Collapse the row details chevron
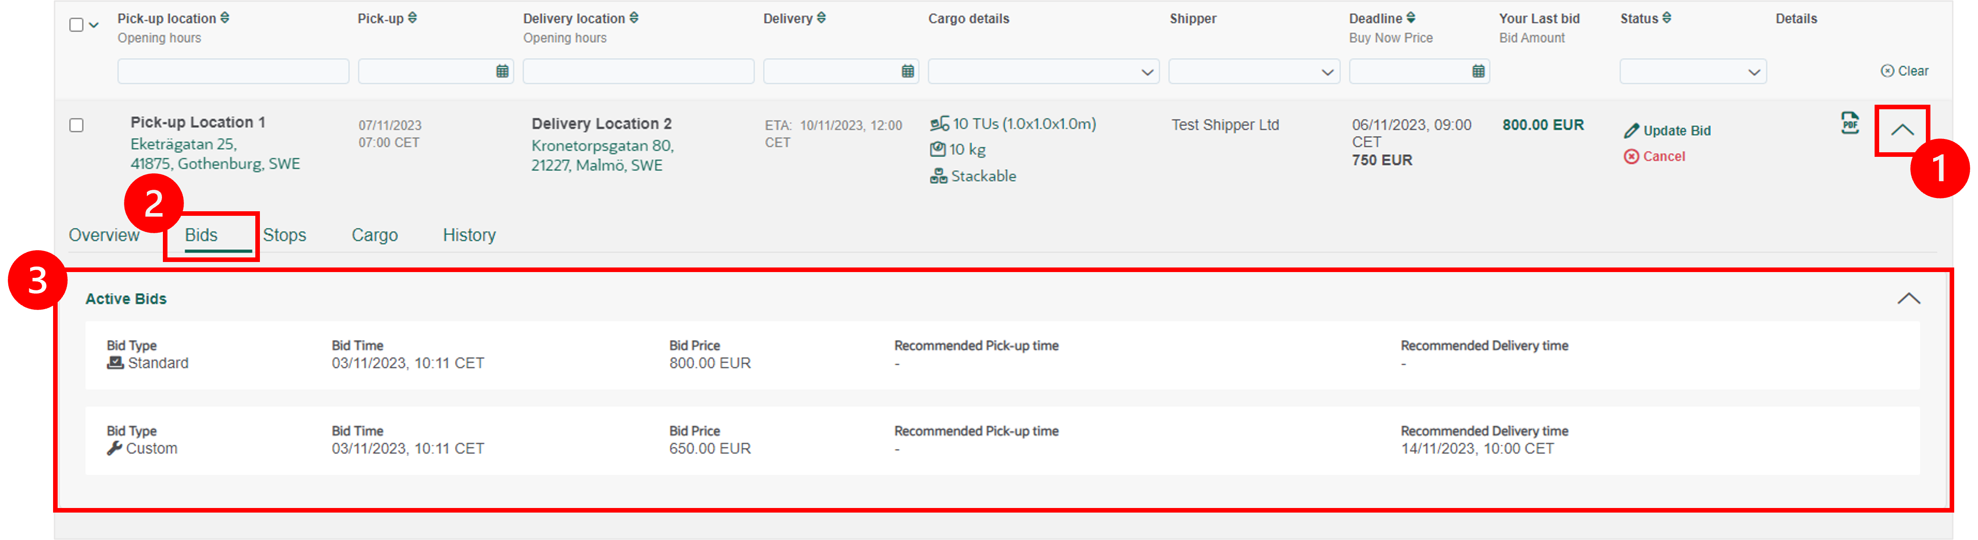This screenshot has width=1978, height=540. tap(1902, 130)
